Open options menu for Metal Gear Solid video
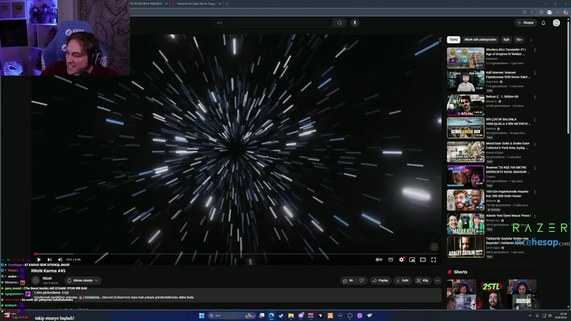This screenshot has width=571, height=321. [x=534, y=144]
